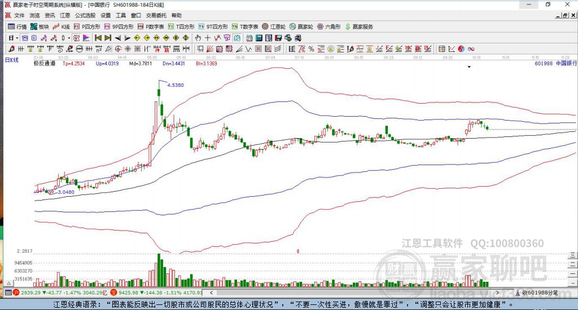Open the calculator icon
This screenshot has width=578, height=310.
[259, 38]
